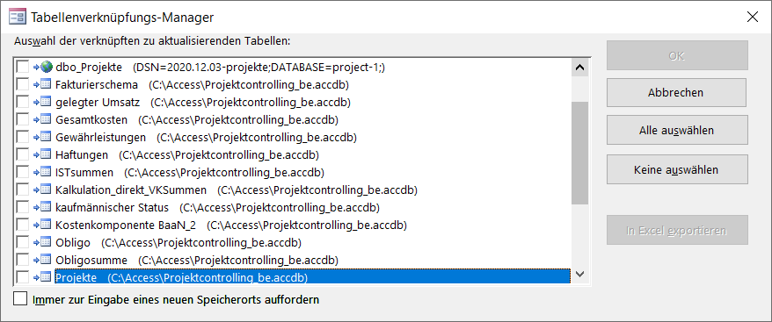Click the list scrollbar up arrow
Image resolution: width=772 pixels, height=322 pixels.
580,68
